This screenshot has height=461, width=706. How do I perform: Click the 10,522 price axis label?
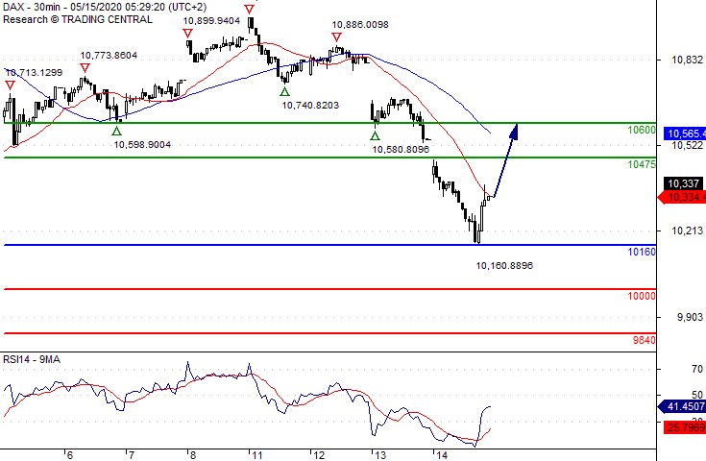pyautogui.click(x=687, y=145)
